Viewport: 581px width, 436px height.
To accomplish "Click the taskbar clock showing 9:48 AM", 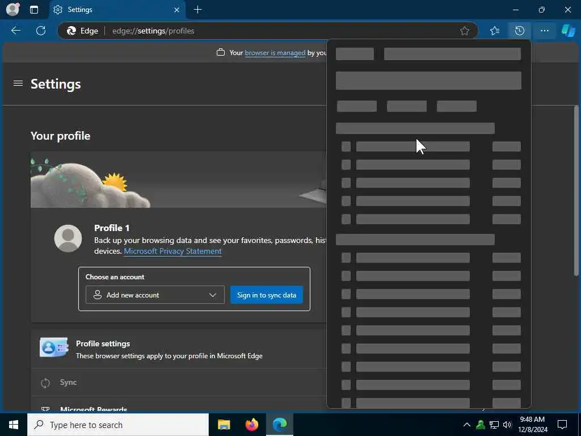I will coord(532,425).
